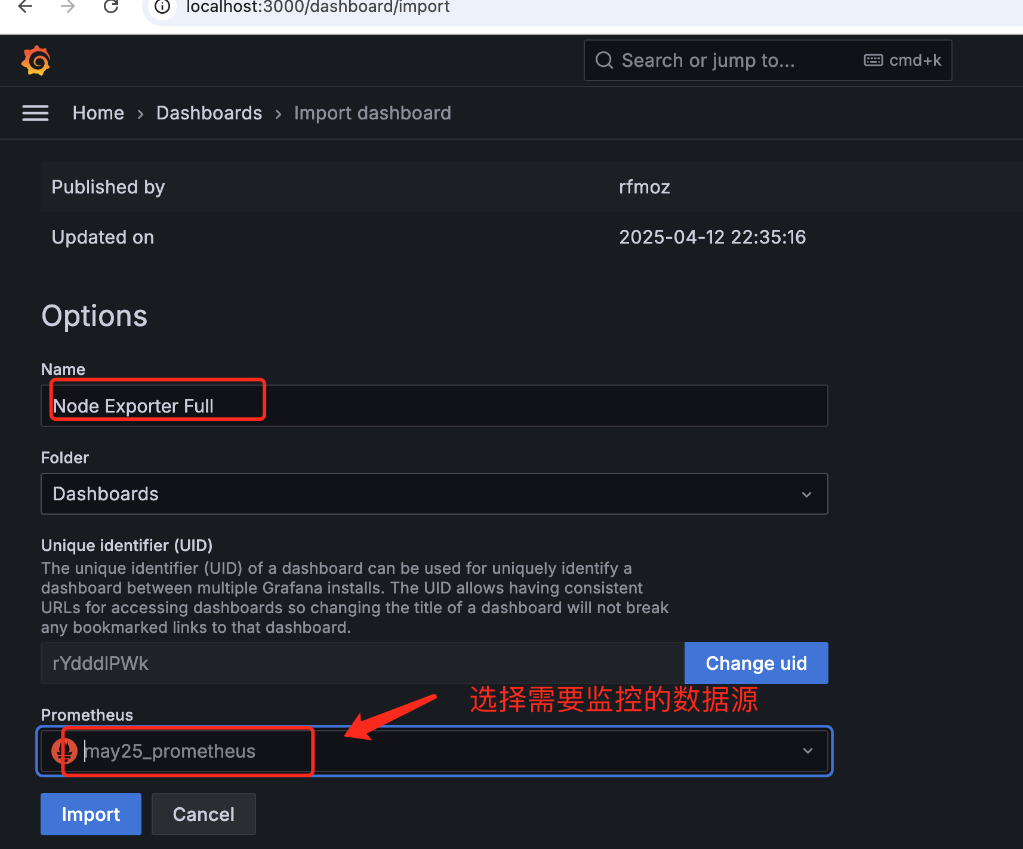Image resolution: width=1023 pixels, height=849 pixels.
Task: Open the Search or jump to field
Action: coord(768,60)
